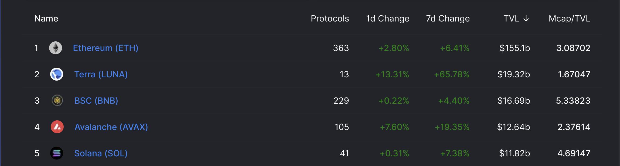Sort table by Name column
This screenshot has height=166, width=620.
[46, 19]
